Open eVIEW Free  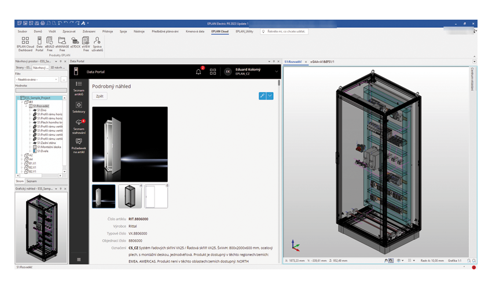[x=86, y=44]
